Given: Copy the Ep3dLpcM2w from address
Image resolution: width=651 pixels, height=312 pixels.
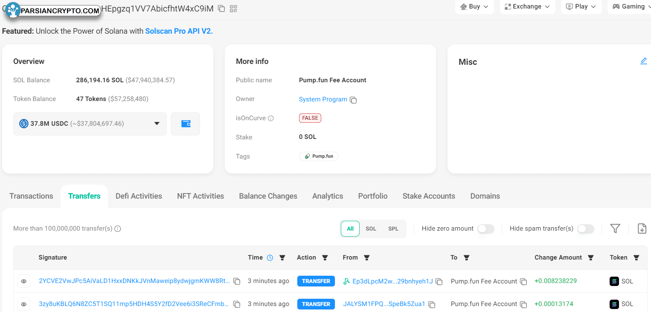Looking at the screenshot, I should point(439,282).
